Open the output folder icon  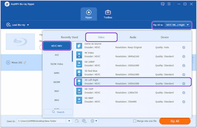pyautogui.click(x=77, y=121)
